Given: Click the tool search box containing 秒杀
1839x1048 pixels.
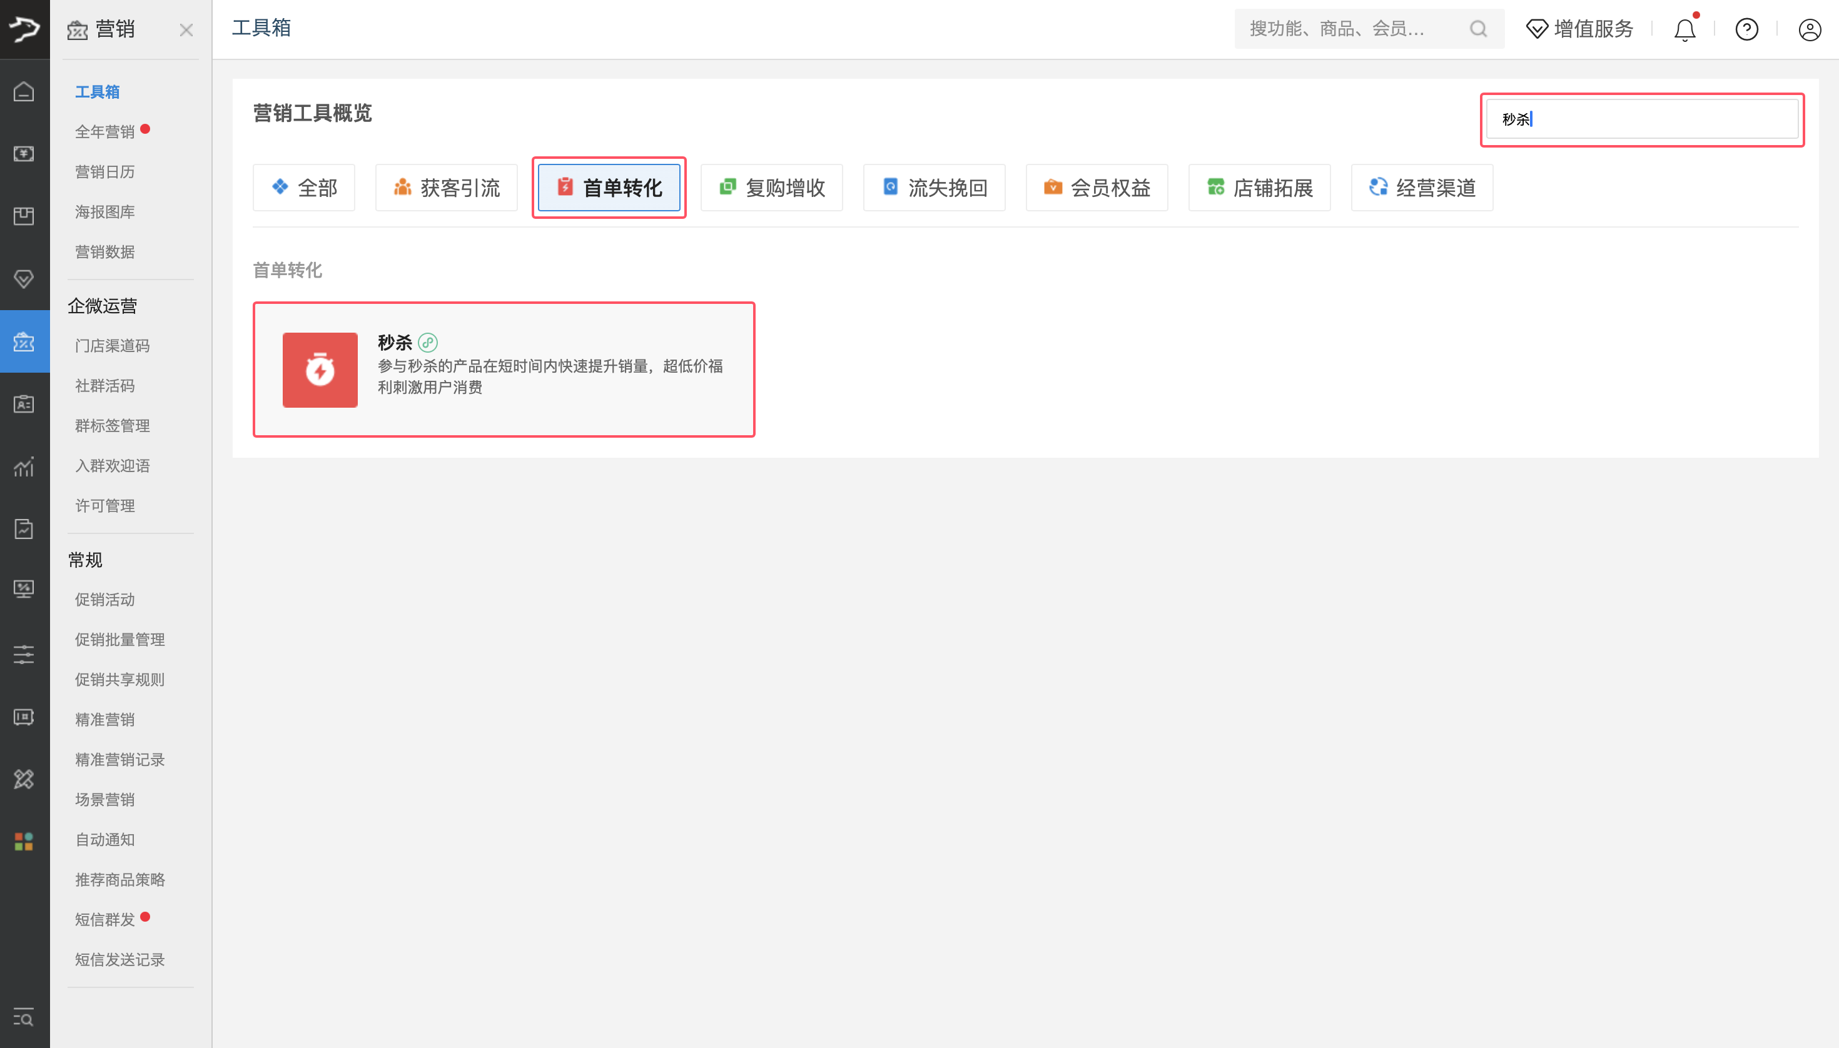Looking at the screenshot, I should point(1642,119).
